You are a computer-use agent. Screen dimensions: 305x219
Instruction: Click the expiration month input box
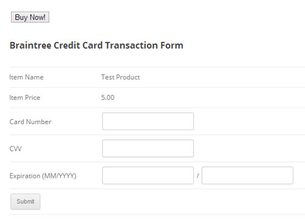coord(148,175)
